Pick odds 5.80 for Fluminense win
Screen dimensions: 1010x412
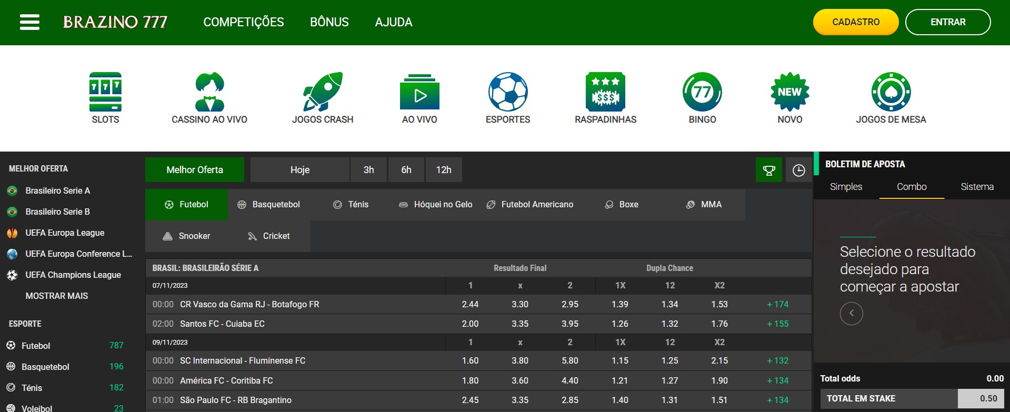569,360
